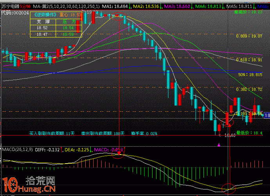Click the 0.809:19.07 retracement label
This screenshot has width=270, height=196.
point(249,36)
